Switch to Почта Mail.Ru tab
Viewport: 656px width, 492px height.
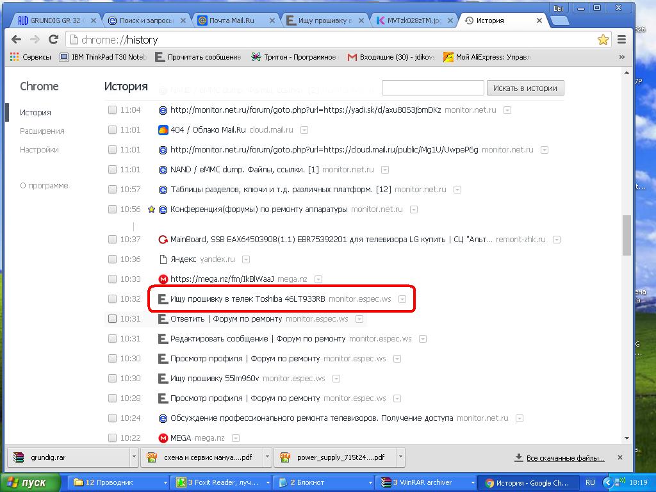233,20
